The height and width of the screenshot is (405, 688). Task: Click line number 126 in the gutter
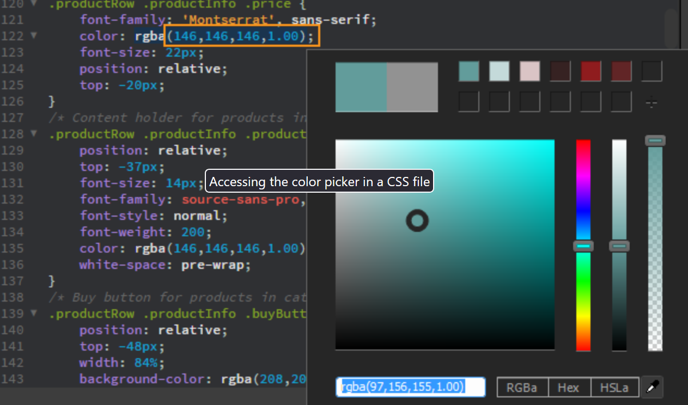(x=12, y=102)
